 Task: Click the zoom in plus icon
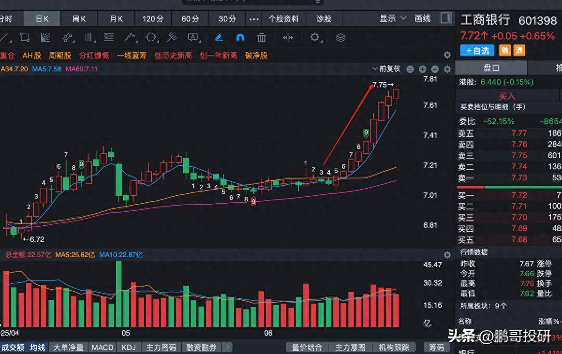[422, 69]
